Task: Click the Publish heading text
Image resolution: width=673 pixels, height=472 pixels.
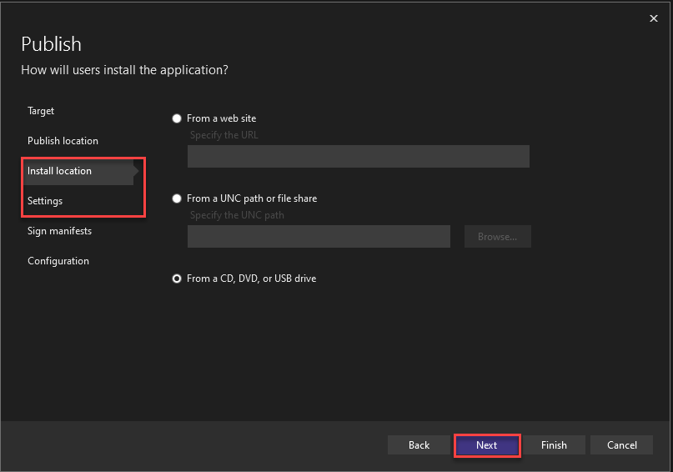Action: [51, 44]
